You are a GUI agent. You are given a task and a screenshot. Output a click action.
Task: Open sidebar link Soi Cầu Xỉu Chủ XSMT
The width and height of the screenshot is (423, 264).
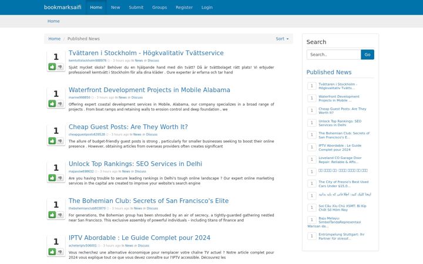[343, 208]
